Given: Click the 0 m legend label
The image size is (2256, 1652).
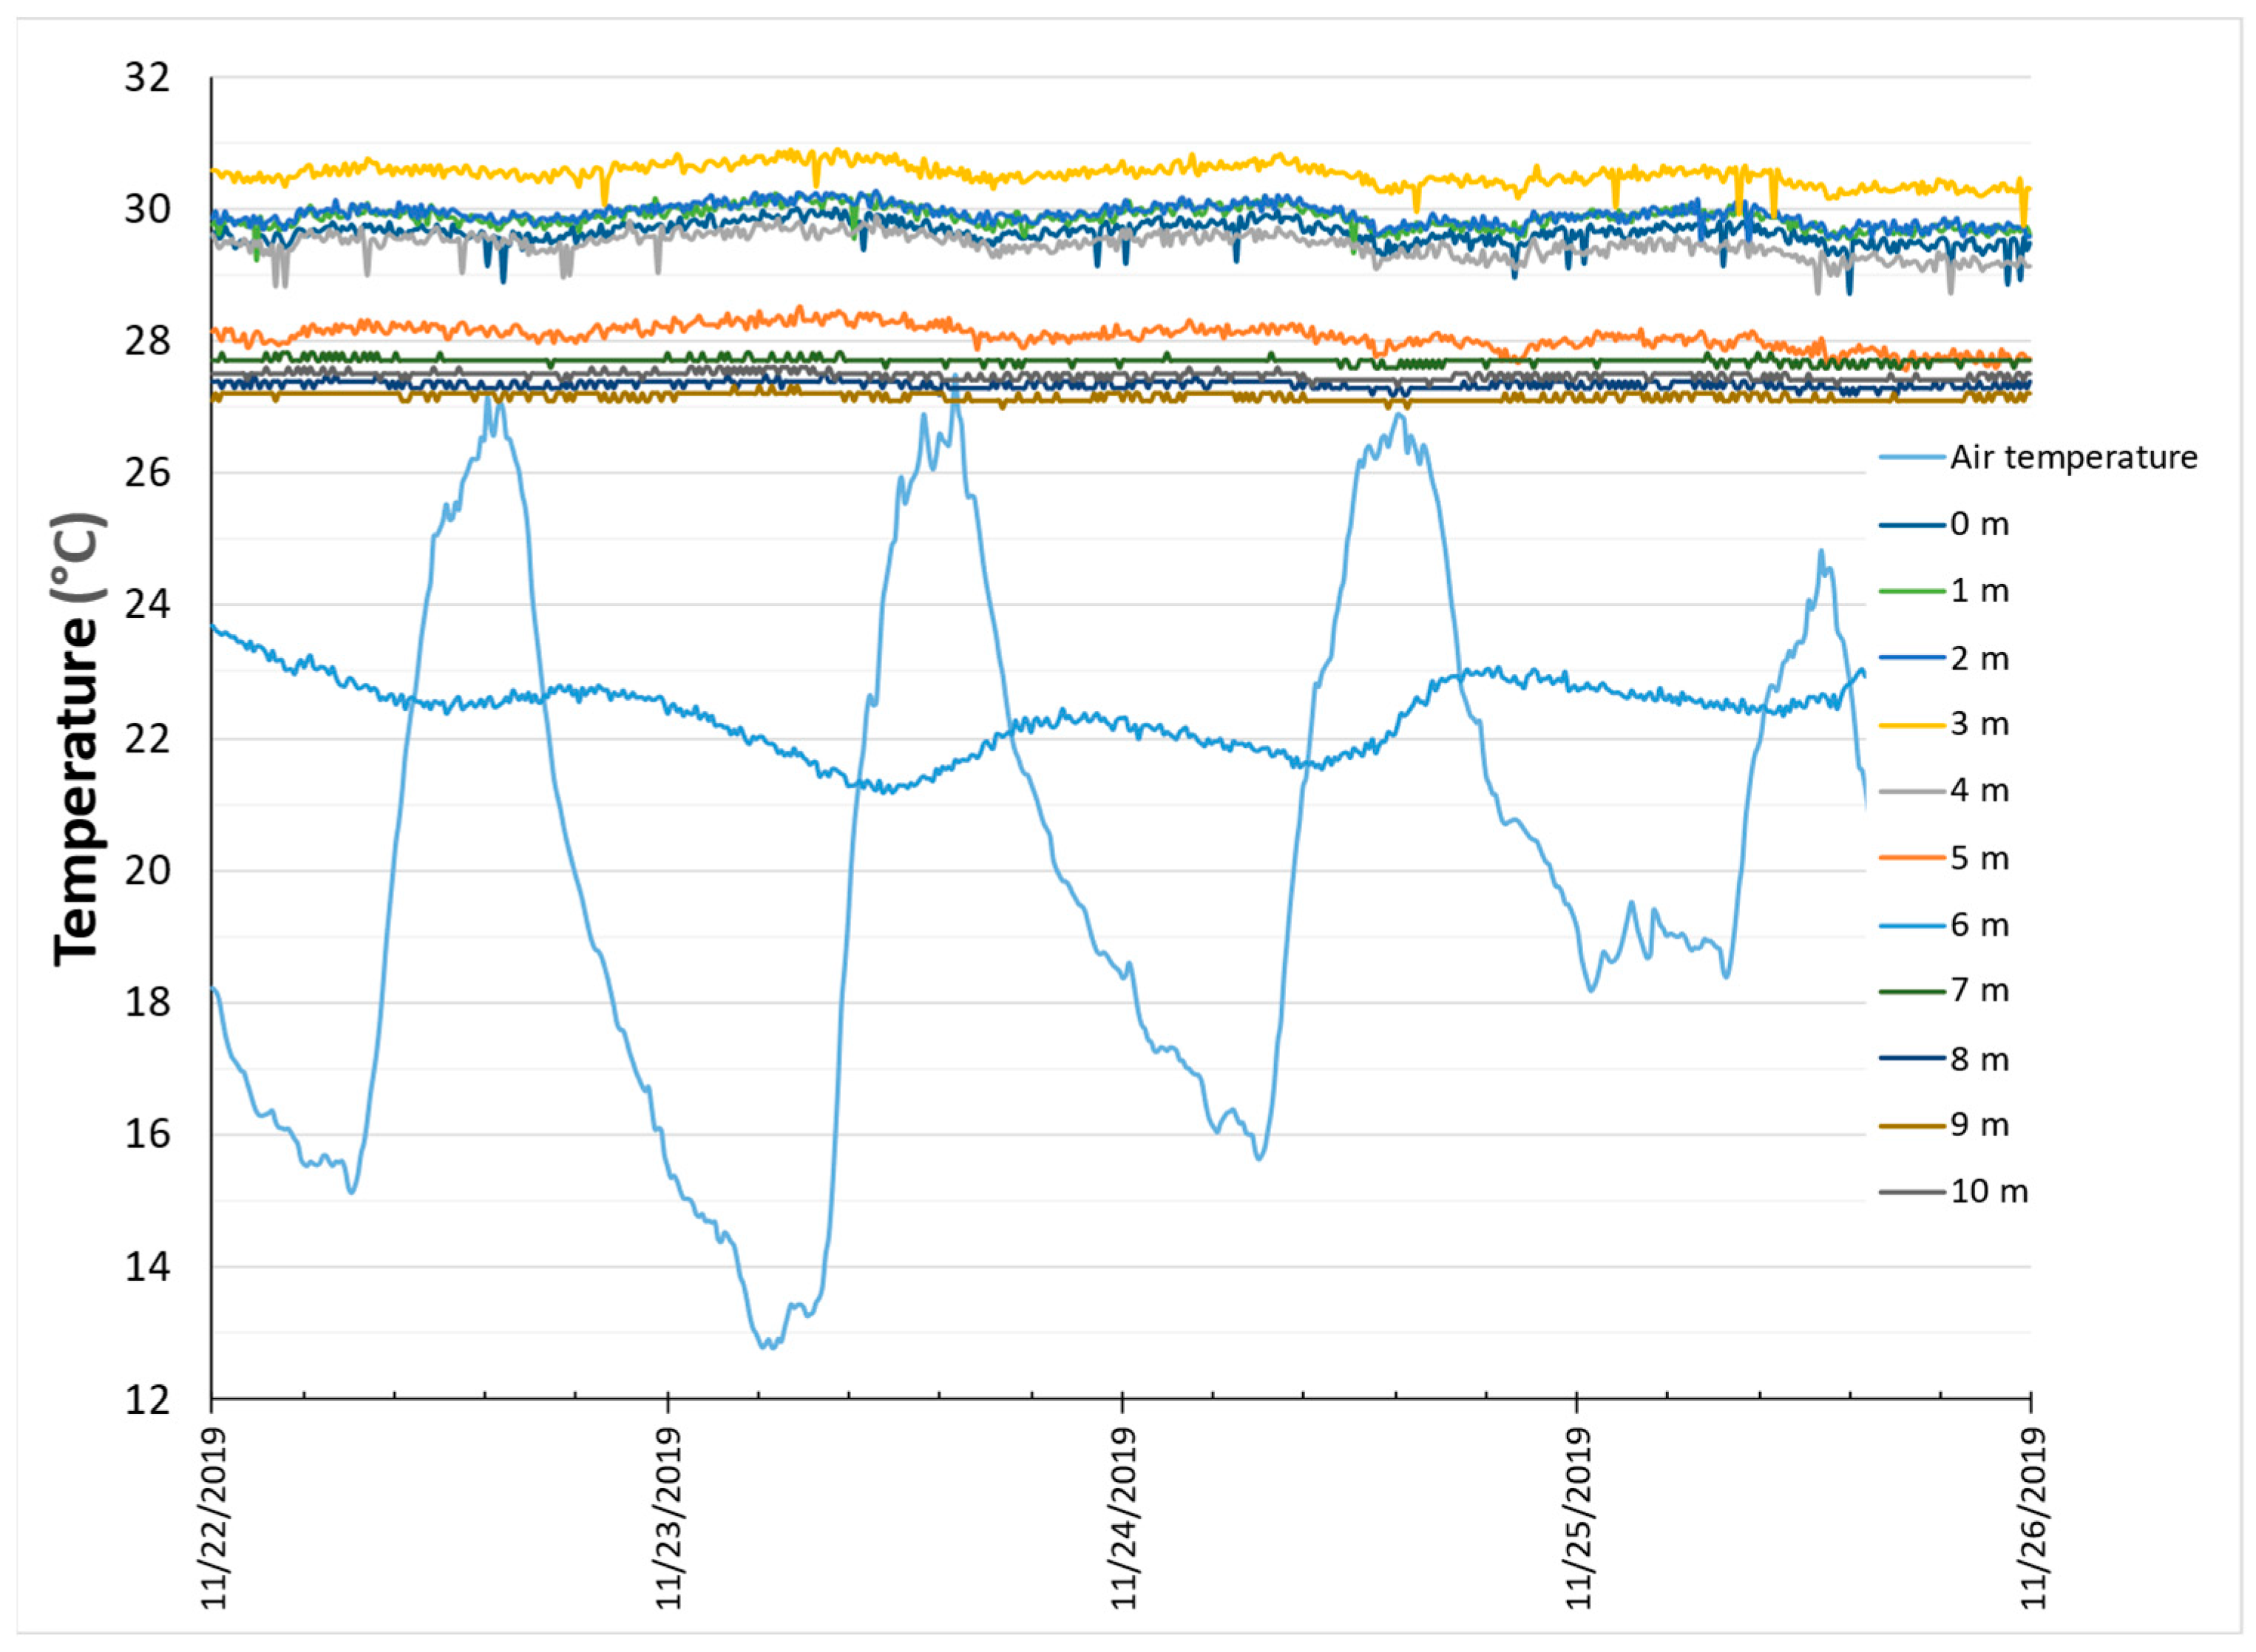Looking at the screenshot, I should [1979, 524].
